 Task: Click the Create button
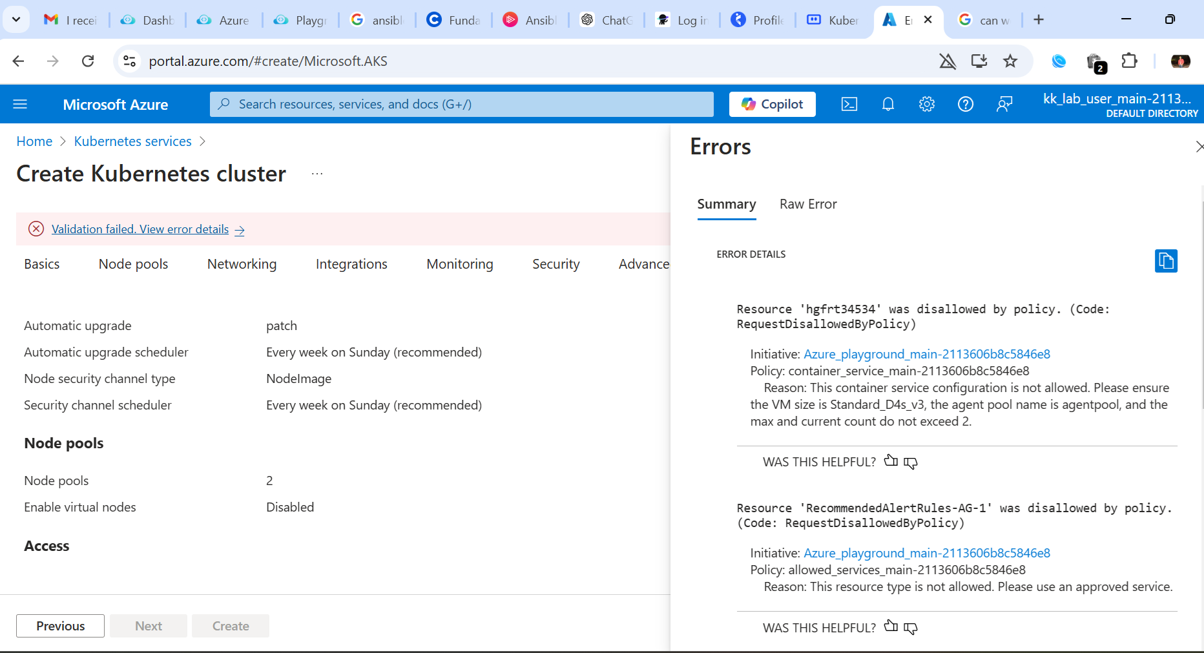[x=231, y=626]
